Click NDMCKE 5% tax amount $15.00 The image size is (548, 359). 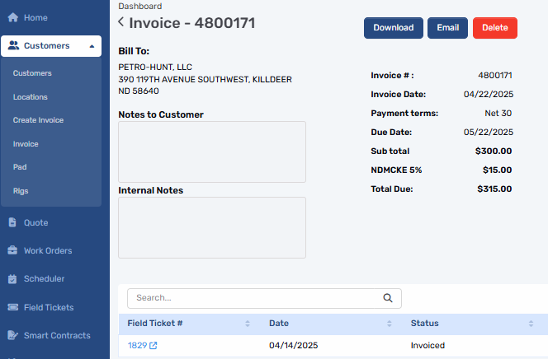[497, 170]
